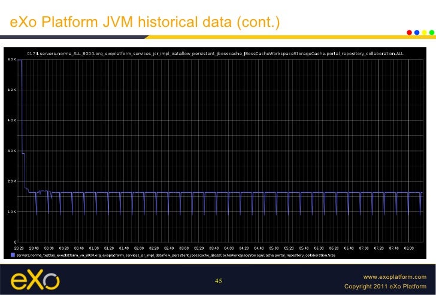Click the 08:00 x-axis time label
The image size is (436, 295).
point(409,248)
